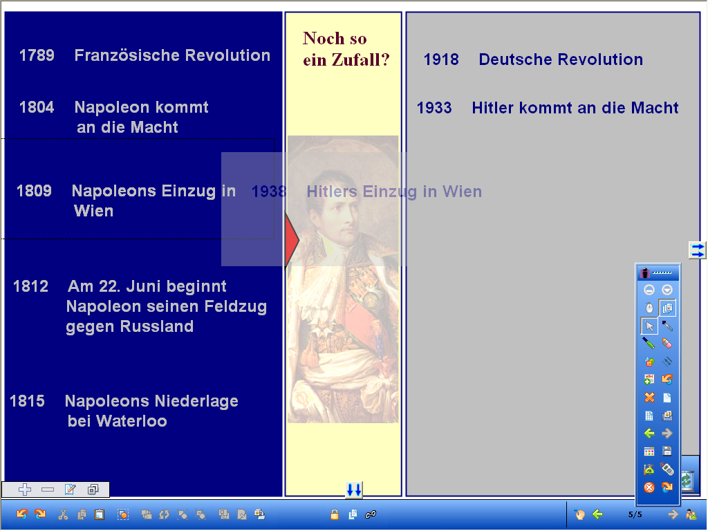Click the connector/line tool beside Shapes
Screen dimensions: 708x531
[x=667, y=362]
